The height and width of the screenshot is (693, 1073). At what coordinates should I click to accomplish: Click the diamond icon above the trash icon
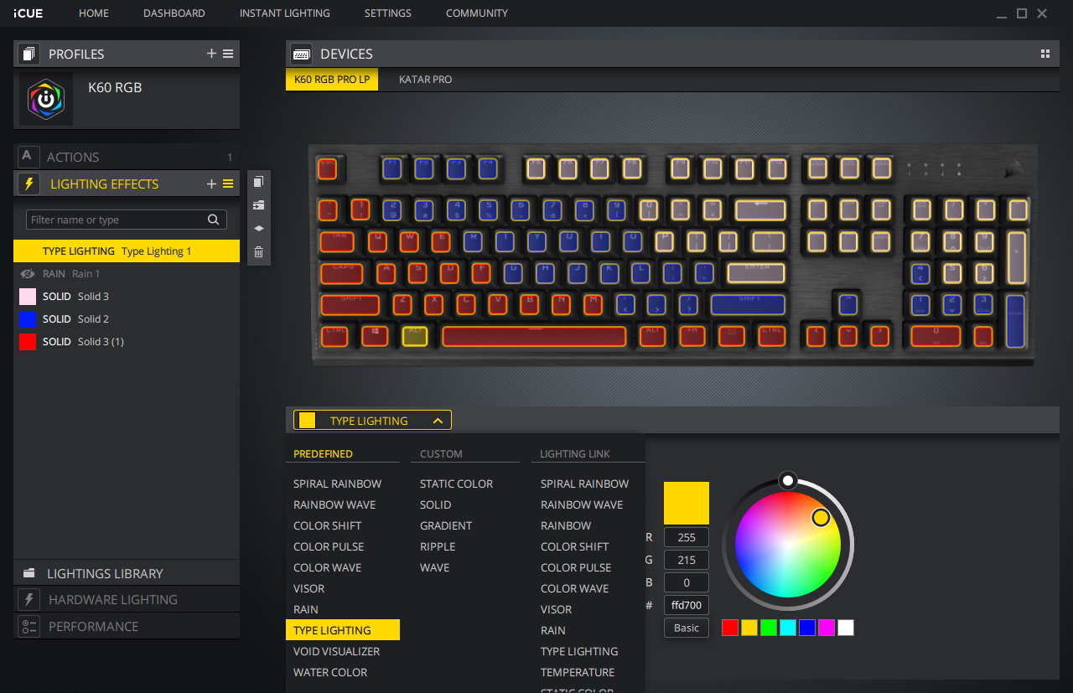coord(258,228)
